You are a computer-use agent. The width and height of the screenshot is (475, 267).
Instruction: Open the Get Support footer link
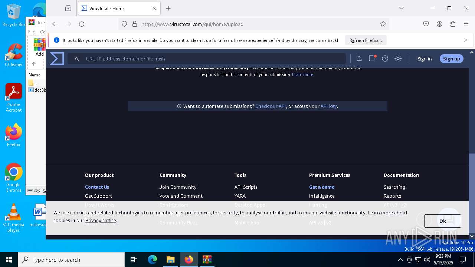click(x=98, y=196)
